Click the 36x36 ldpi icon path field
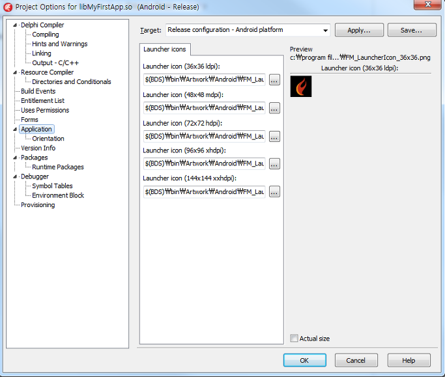Image resolution: width=445 pixels, height=377 pixels. 205,79
